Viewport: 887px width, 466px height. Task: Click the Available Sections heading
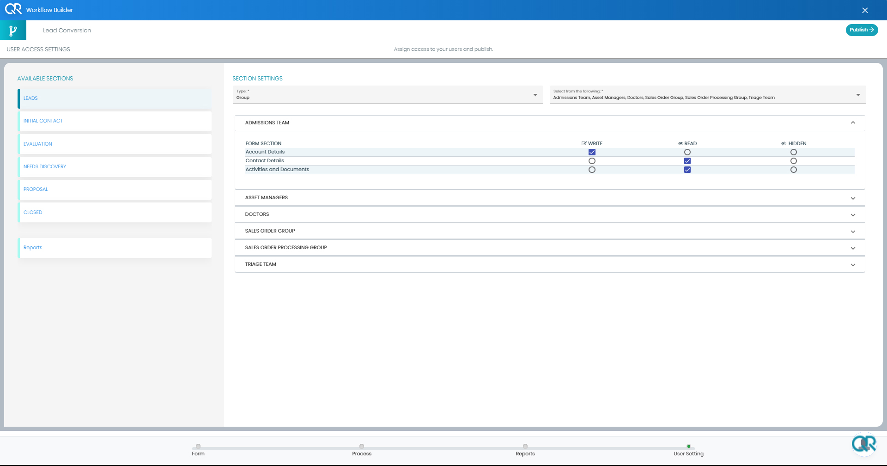(45, 79)
